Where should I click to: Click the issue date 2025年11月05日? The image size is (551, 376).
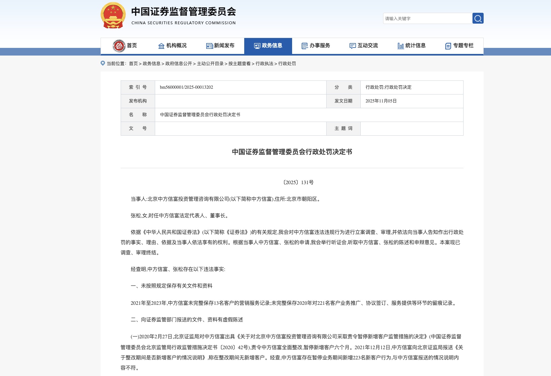pos(381,101)
